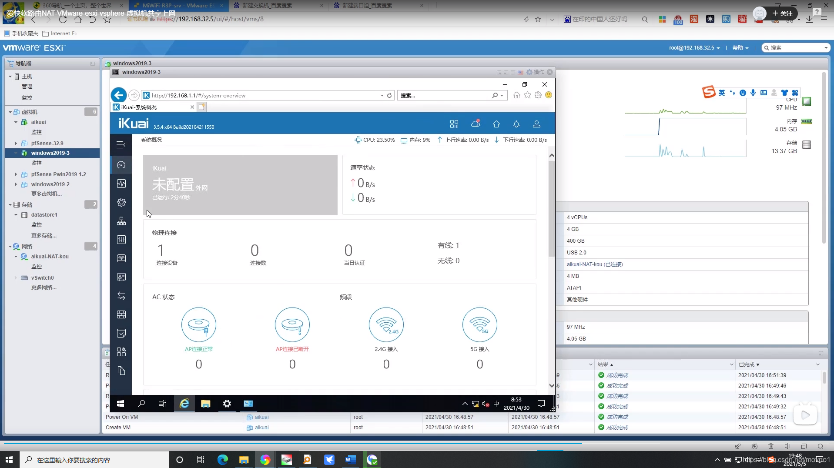Image resolution: width=834 pixels, height=468 pixels.
Task: Toggle VM tray IME 中 indicator
Action: [496, 404]
